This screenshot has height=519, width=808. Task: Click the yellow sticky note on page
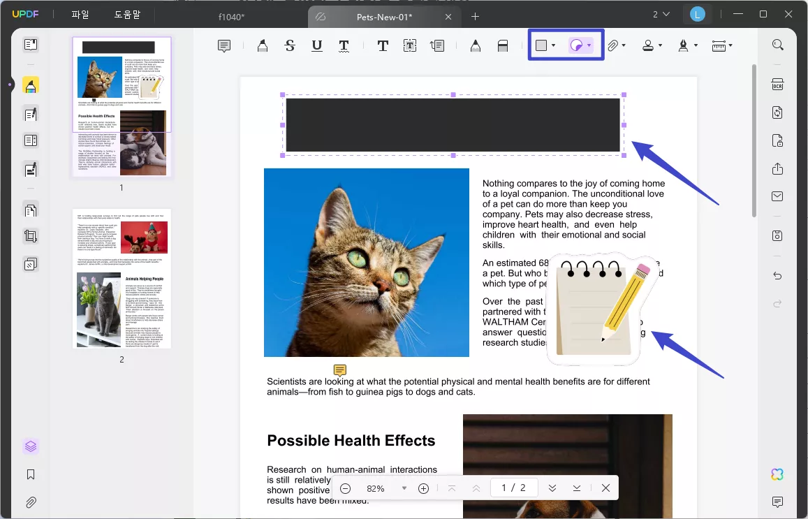point(339,370)
